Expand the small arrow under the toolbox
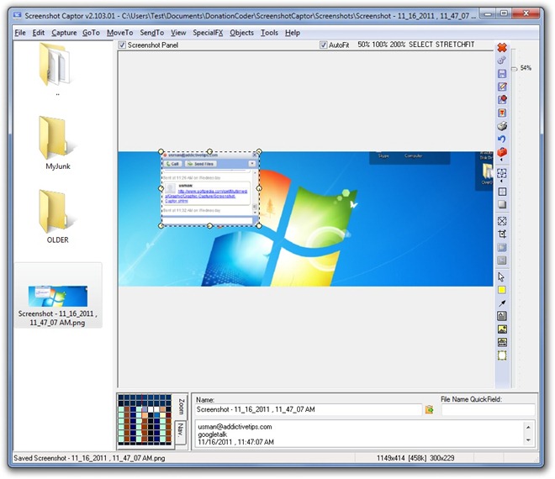Screen dimensions: 555x479 (501, 160)
